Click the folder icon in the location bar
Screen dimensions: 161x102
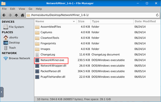click(28, 15)
